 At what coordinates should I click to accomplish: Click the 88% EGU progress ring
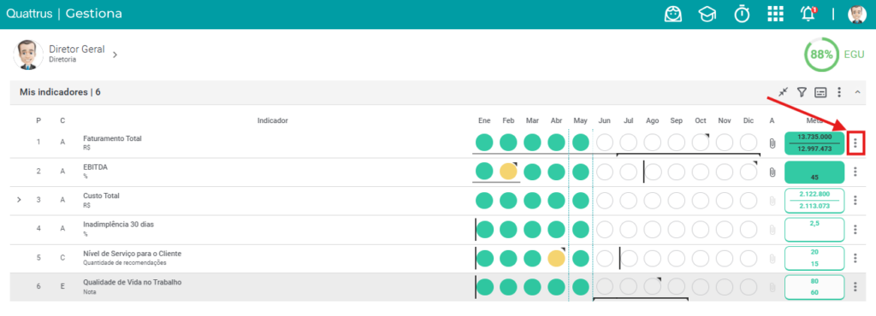tap(821, 55)
